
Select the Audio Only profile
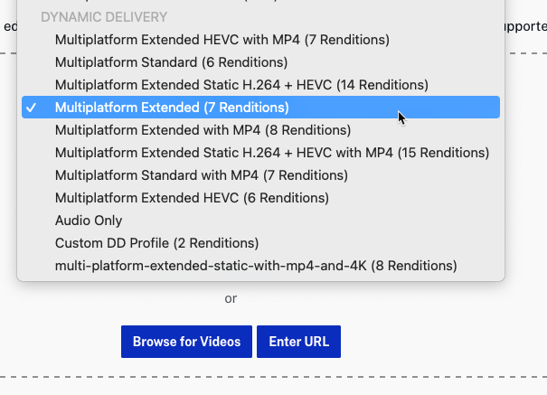(x=89, y=221)
